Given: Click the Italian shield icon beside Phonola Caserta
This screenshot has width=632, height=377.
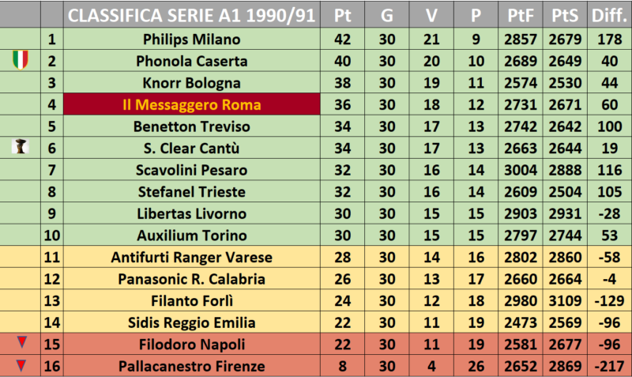Looking at the screenshot, I should coord(21,60).
